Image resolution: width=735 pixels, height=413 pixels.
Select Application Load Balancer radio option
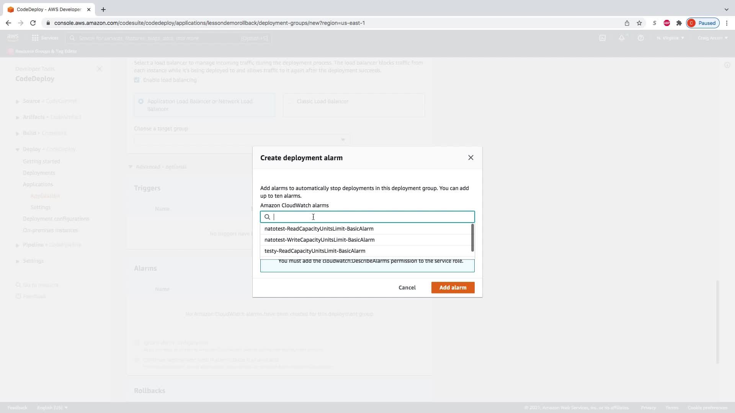(141, 101)
